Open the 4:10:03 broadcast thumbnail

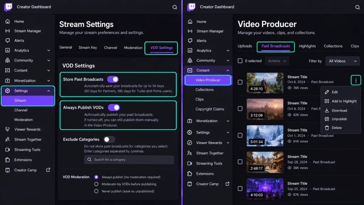[265, 189]
